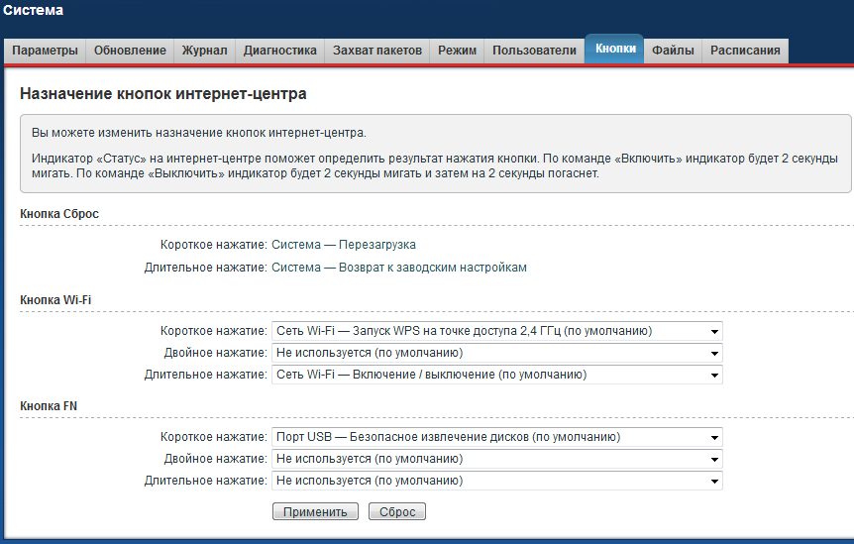This screenshot has height=544, width=854.
Task: Go to the Расписания tab
Action: pos(745,51)
